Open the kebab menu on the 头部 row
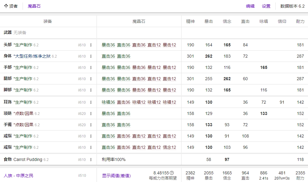 (x=90, y=45)
